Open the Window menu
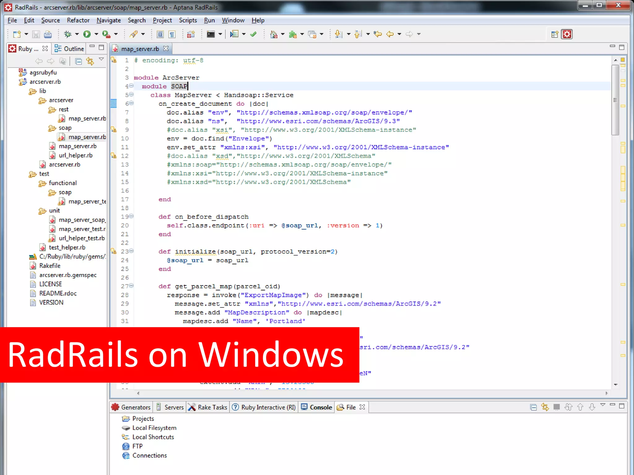Screen dimensions: 634x475 click(x=233, y=20)
